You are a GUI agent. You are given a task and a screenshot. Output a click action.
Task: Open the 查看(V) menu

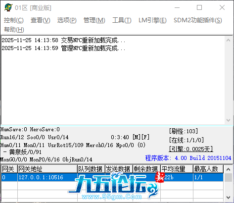pos(41,20)
